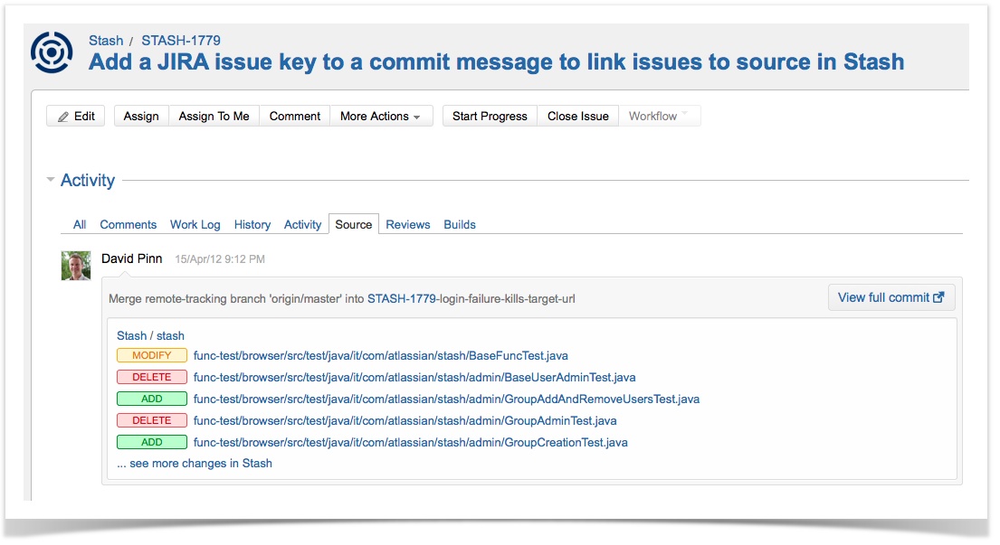Click the View full commit button

(x=890, y=297)
